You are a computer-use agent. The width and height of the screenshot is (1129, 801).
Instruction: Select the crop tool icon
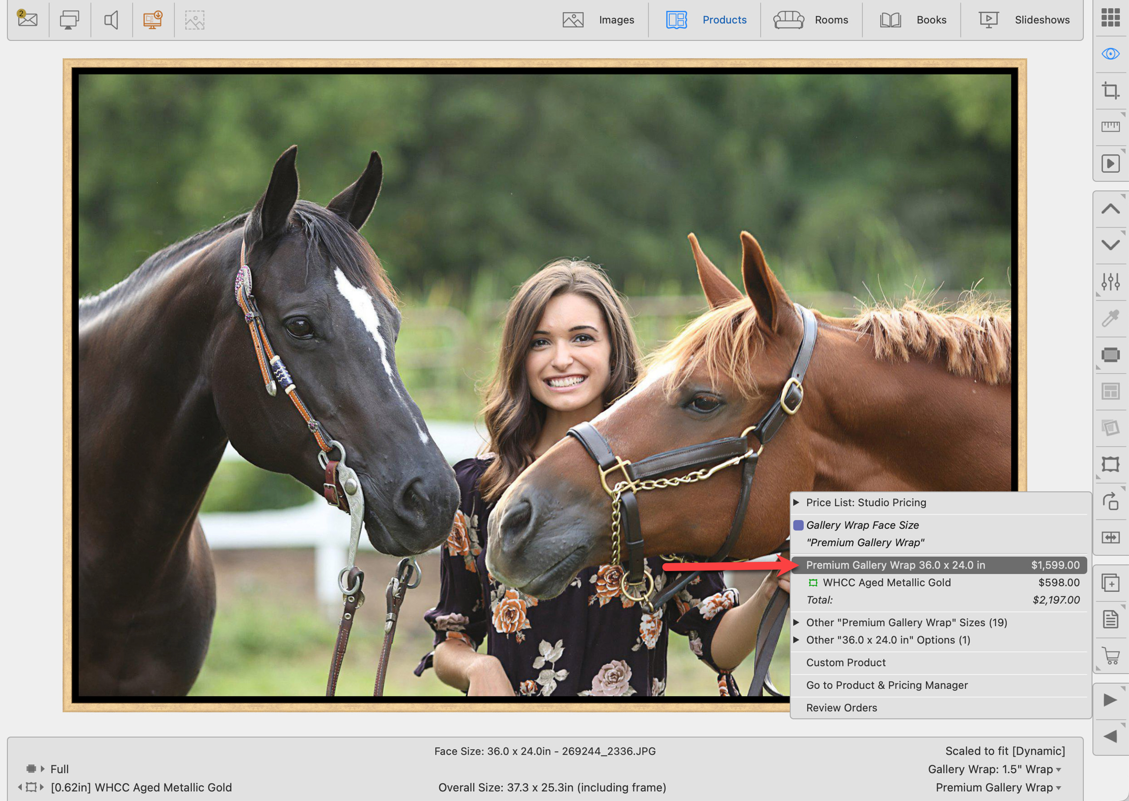[x=1110, y=91]
